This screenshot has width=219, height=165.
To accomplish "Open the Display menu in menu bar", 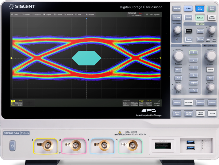I will click(x=26, y=15).
